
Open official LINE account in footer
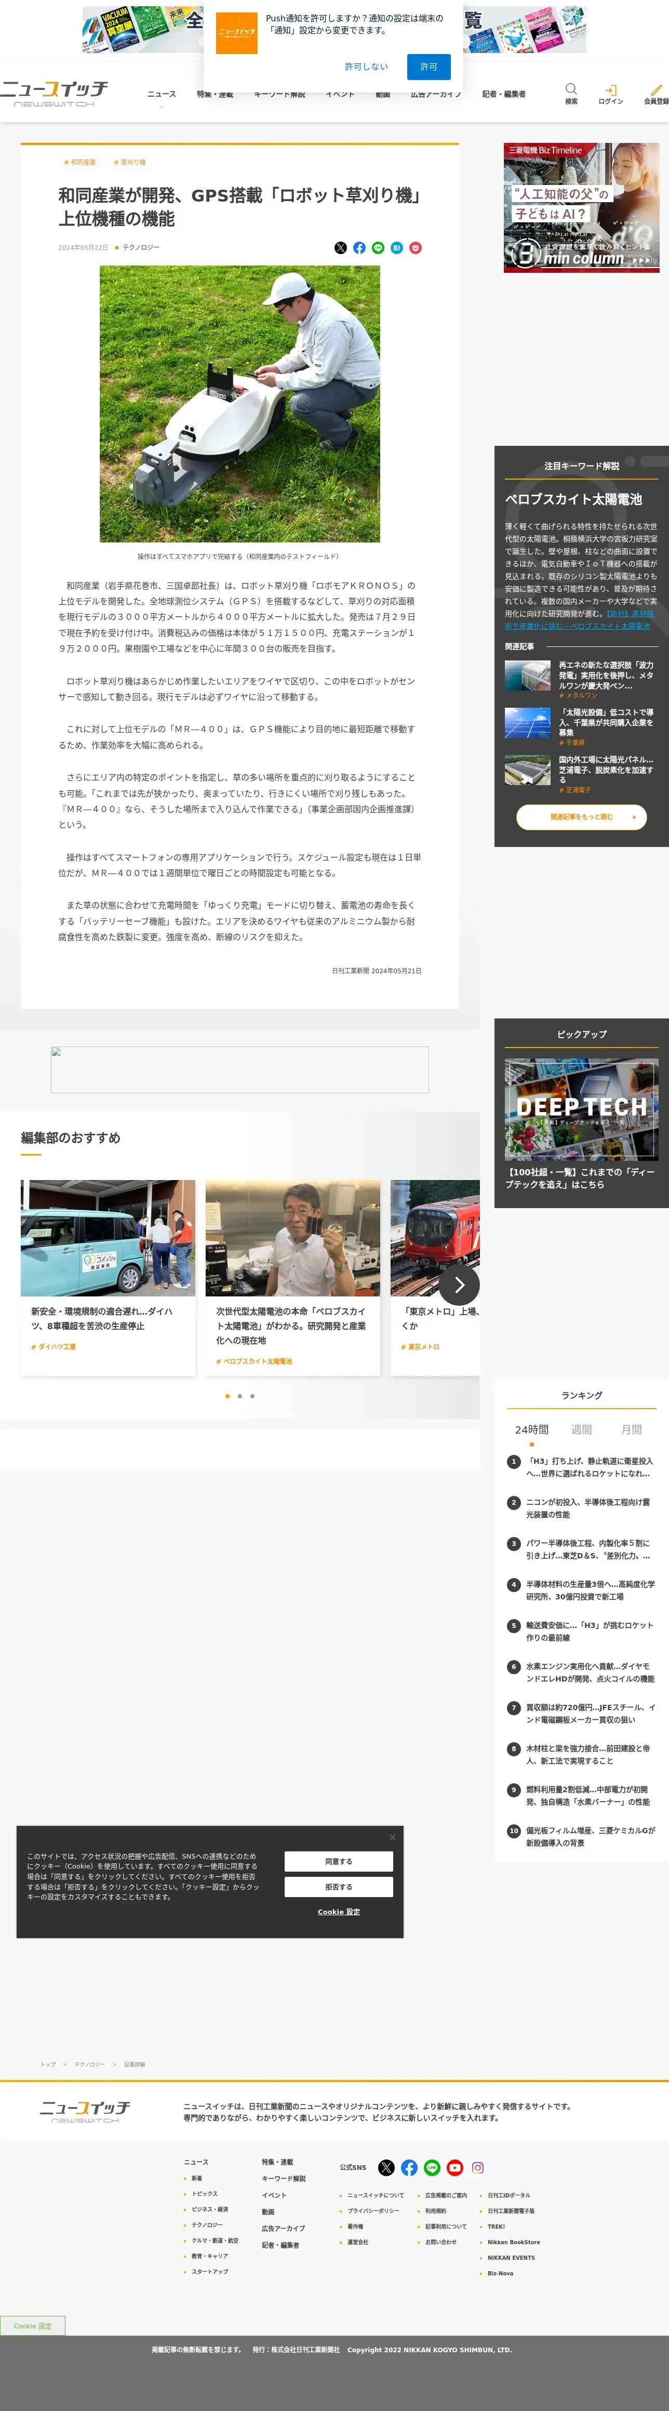[x=432, y=2168]
